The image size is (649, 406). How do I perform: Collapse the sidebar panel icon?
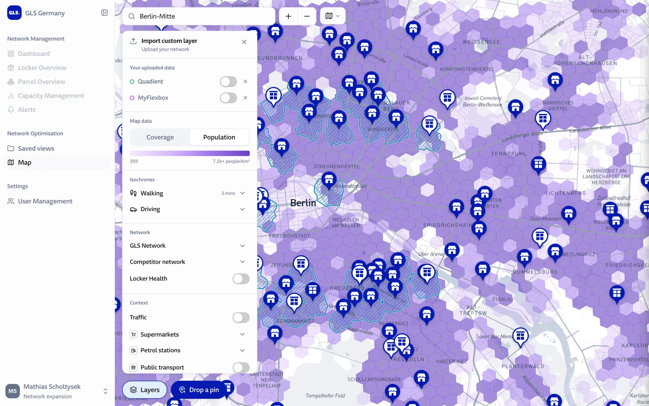(104, 13)
